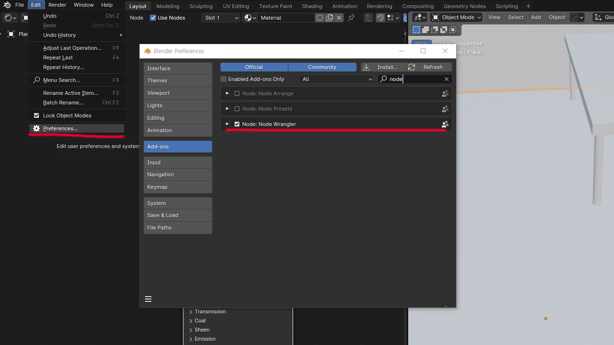The height and width of the screenshot is (345, 614).
Task: Choose Menu Search... in Edit menu
Action: 77,80
